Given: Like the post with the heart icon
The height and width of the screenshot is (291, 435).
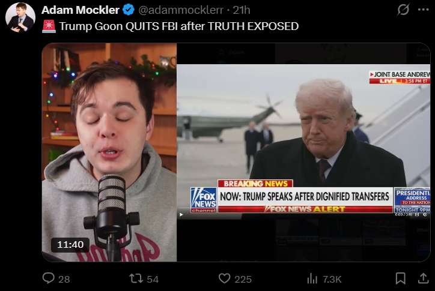Looking at the screenshot, I should point(225,278).
